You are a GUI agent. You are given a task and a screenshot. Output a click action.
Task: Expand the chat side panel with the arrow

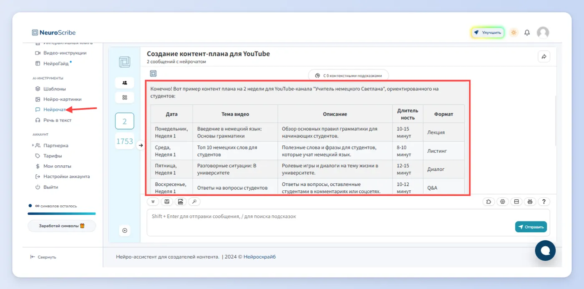point(141,145)
